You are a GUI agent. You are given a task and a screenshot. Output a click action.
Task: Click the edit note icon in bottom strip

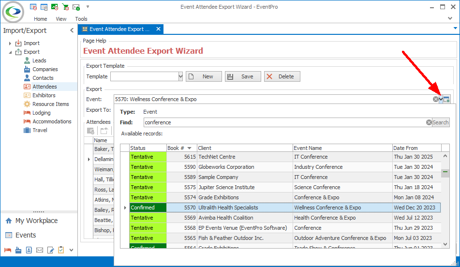point(50,250)
